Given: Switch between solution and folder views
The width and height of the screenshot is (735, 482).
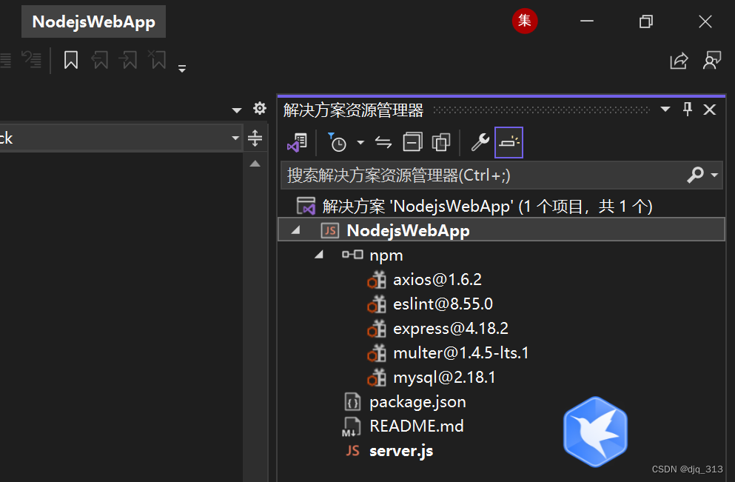Looking at the screenshot, I should pyautogui.click(x=298, y=142).
